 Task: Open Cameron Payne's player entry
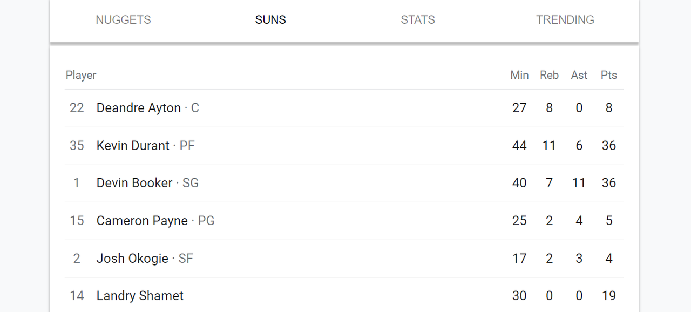(142, 221)
